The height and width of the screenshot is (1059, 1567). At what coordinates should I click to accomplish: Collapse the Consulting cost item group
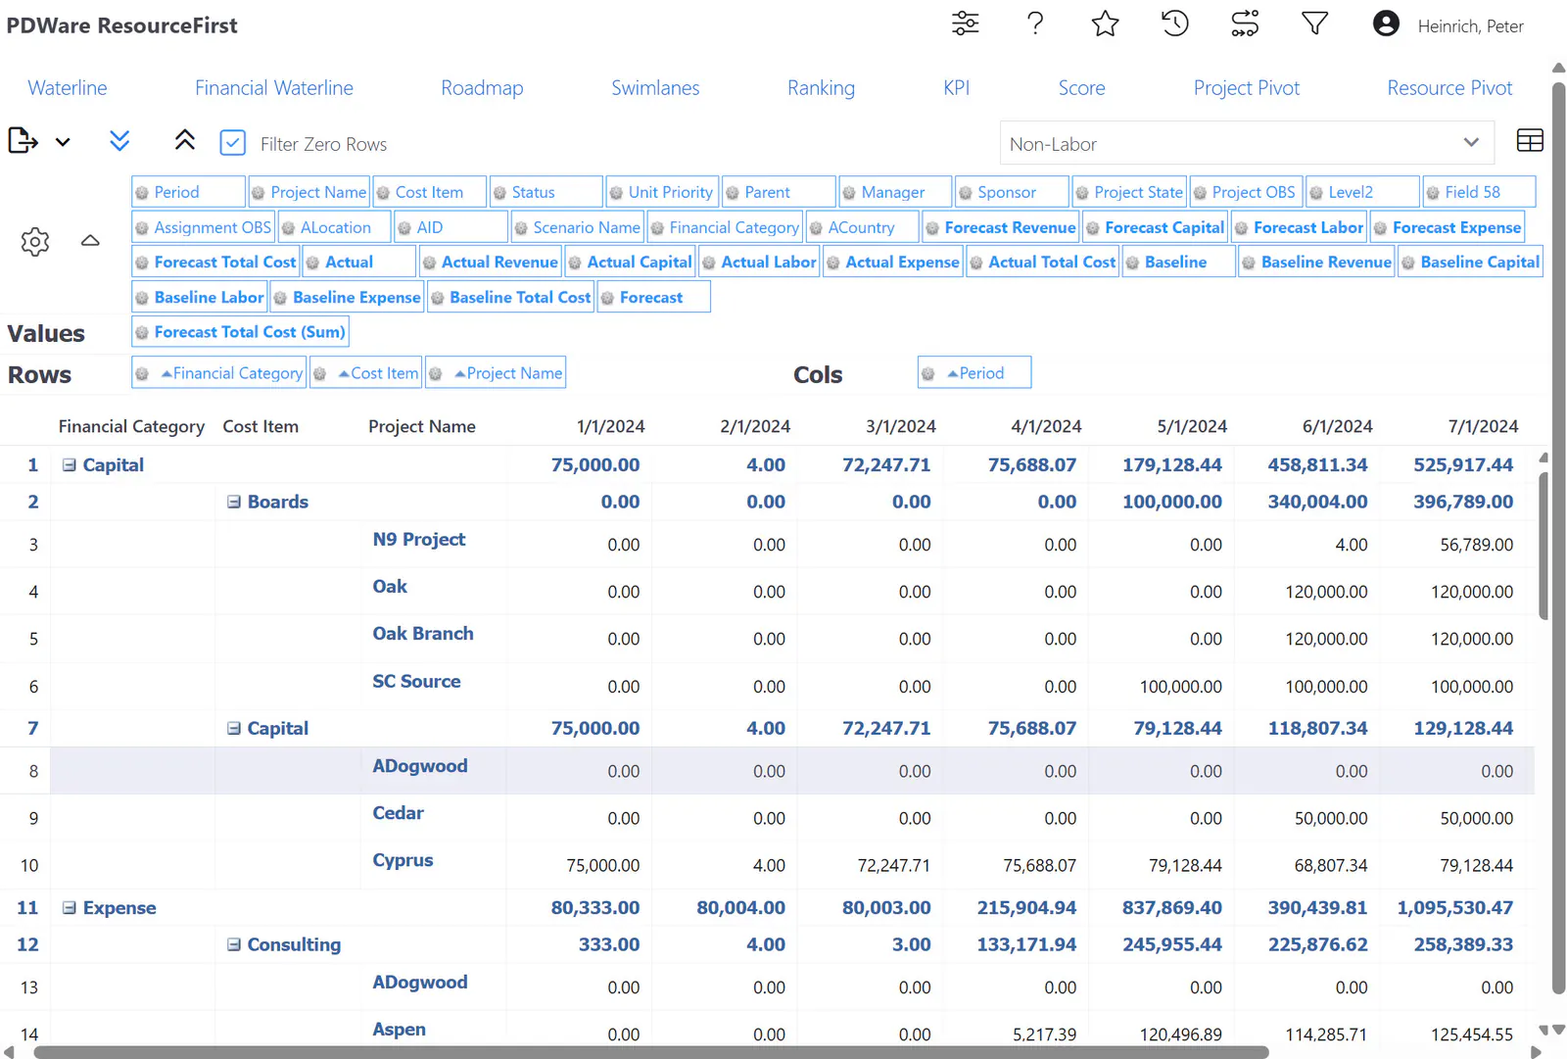pos(234,944)
